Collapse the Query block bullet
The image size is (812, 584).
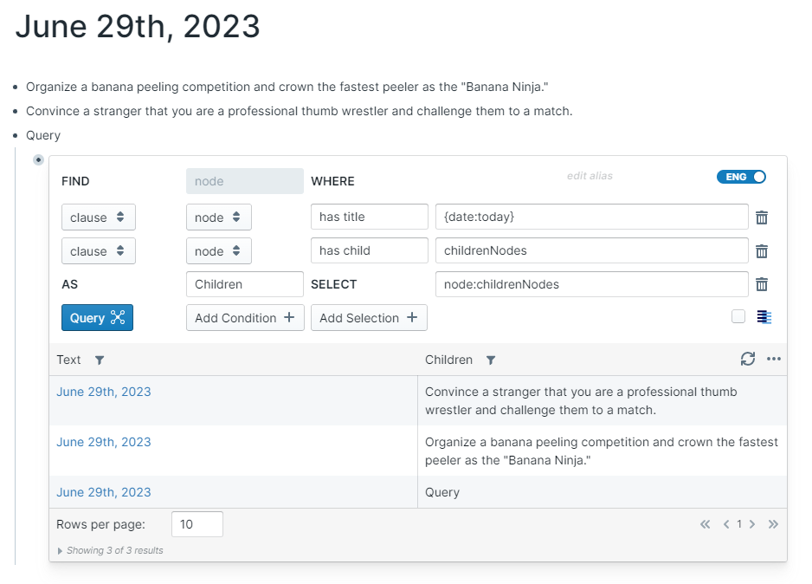point(38,159)
